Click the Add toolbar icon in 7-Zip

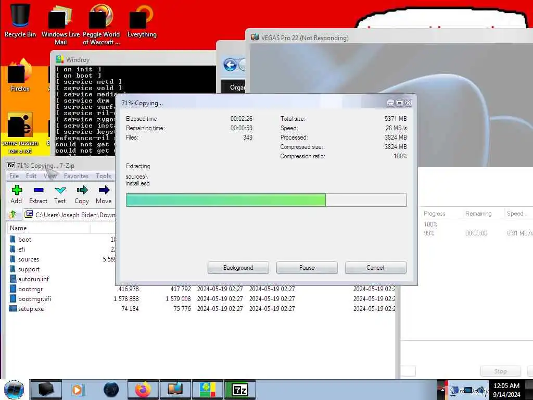pyautogui.click(x=16, y=194)
